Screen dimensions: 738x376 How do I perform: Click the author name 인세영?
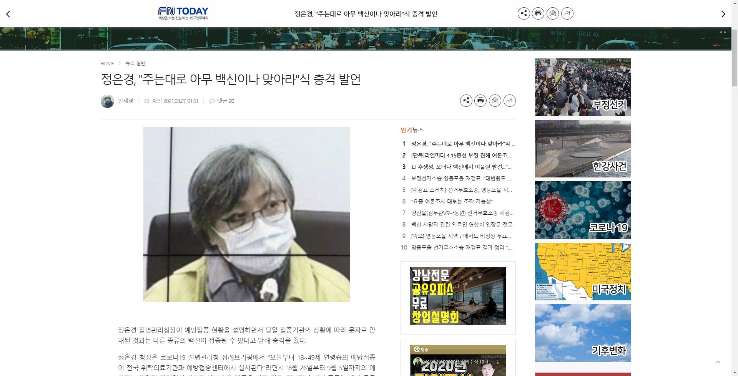tap(125, 101)
